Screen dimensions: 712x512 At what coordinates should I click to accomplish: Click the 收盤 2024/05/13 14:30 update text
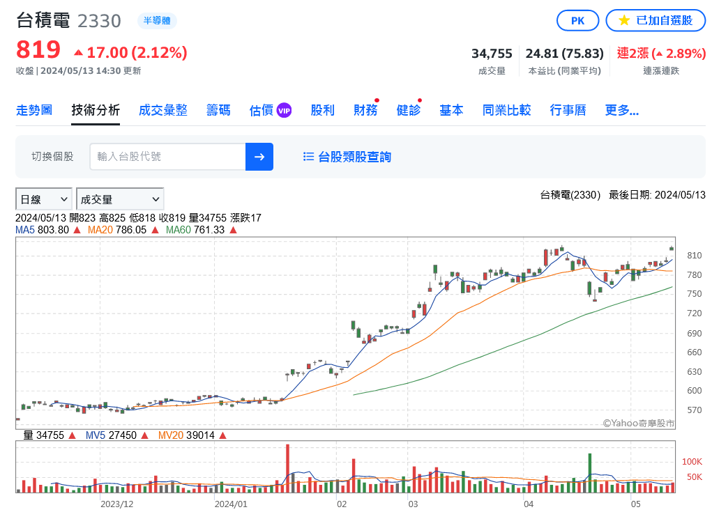point(79,71)
